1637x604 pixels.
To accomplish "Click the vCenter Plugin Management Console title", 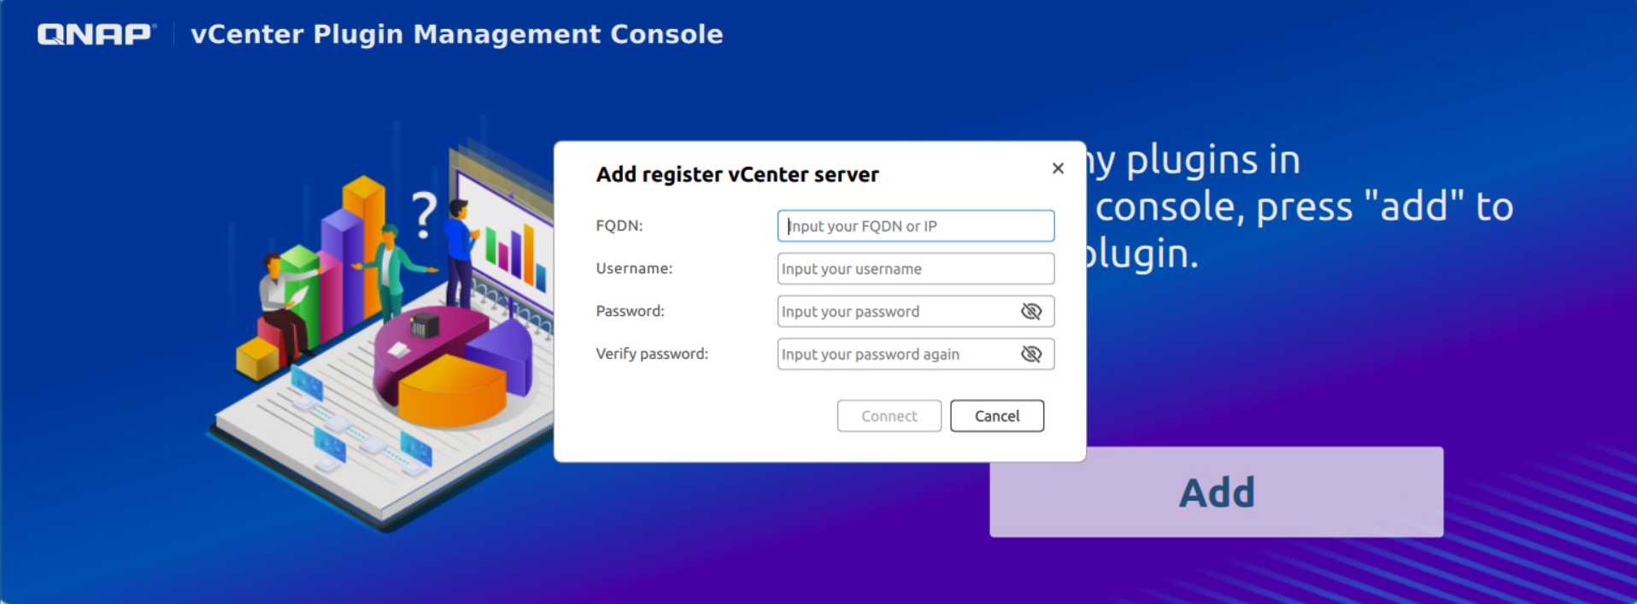I will pos(456,34).
